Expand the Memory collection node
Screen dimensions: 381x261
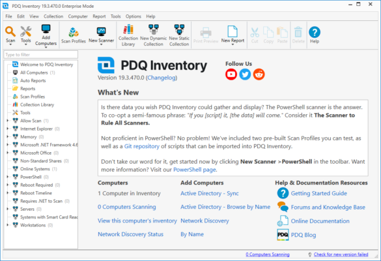coord(8,136)
